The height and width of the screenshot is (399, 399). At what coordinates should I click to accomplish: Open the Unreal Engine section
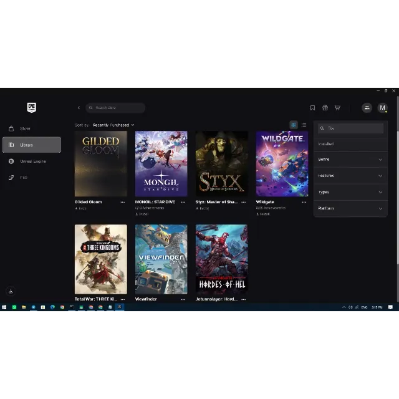[x=32, y=161]
